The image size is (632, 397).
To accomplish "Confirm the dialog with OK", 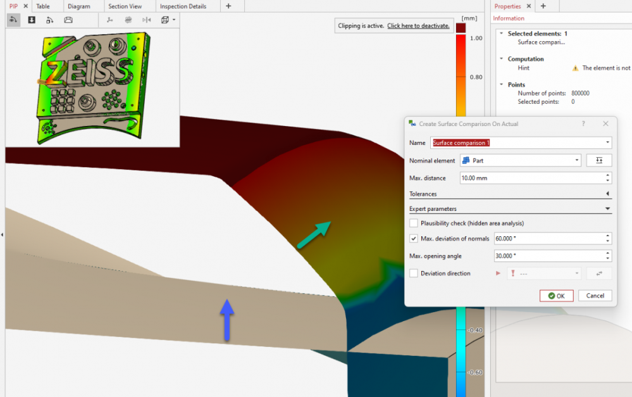I will click(556, 296).
